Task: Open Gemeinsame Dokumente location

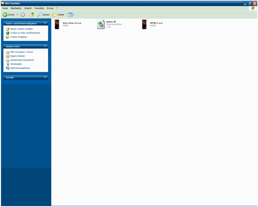Action: [x=22, y=60]
